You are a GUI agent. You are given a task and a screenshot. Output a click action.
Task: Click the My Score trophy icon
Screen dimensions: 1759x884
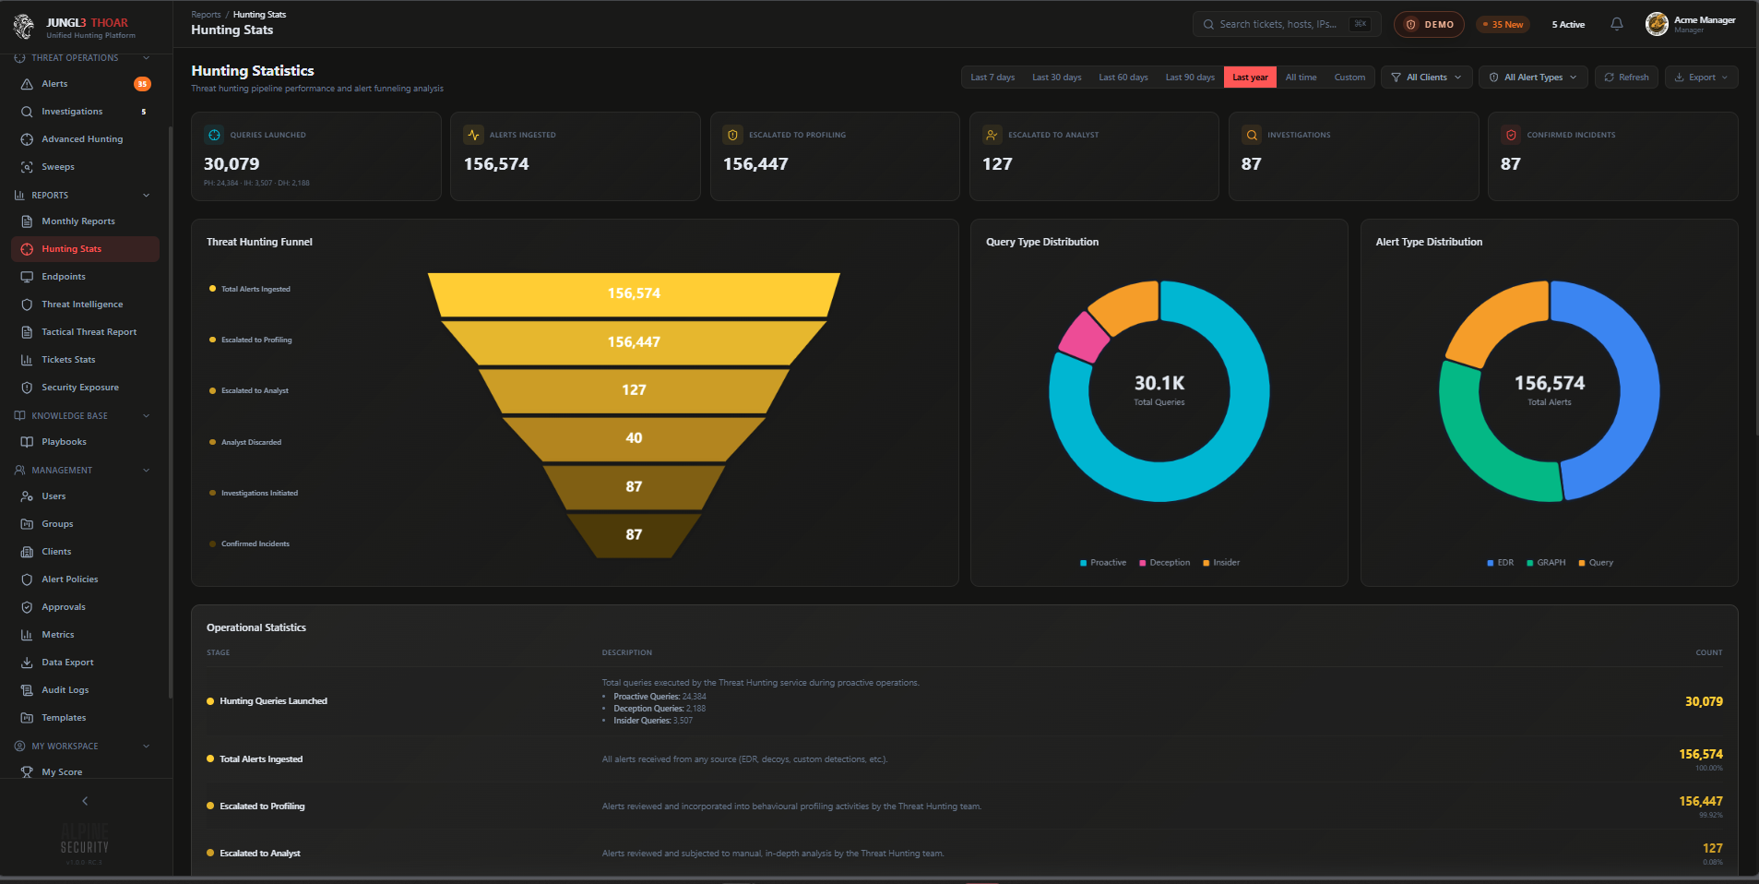pos(27,772)
